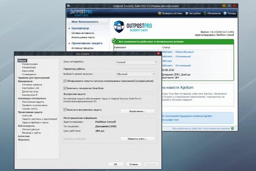Viewport: 256px width, 171px height.
Task: Open the interface language dropdown (Русский)
Action: [x=137, y=62]
